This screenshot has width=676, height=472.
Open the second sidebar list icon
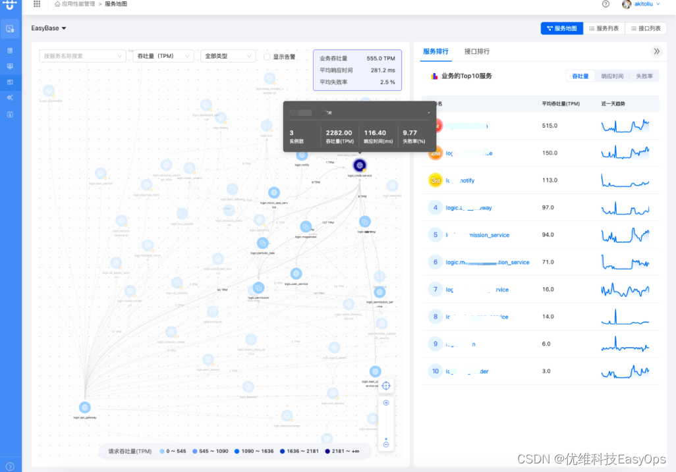pos(10,51)
